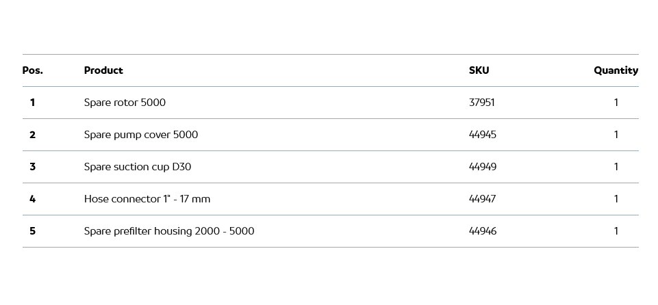Click SKU number 44946

[x=483, y=231]
